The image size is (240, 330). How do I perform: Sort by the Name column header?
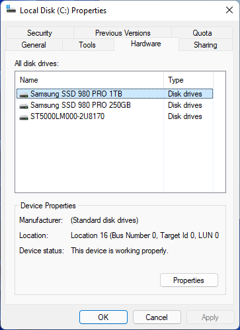tap(89, 80)
